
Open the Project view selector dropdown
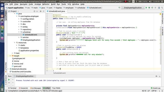[x=14, y=11]
